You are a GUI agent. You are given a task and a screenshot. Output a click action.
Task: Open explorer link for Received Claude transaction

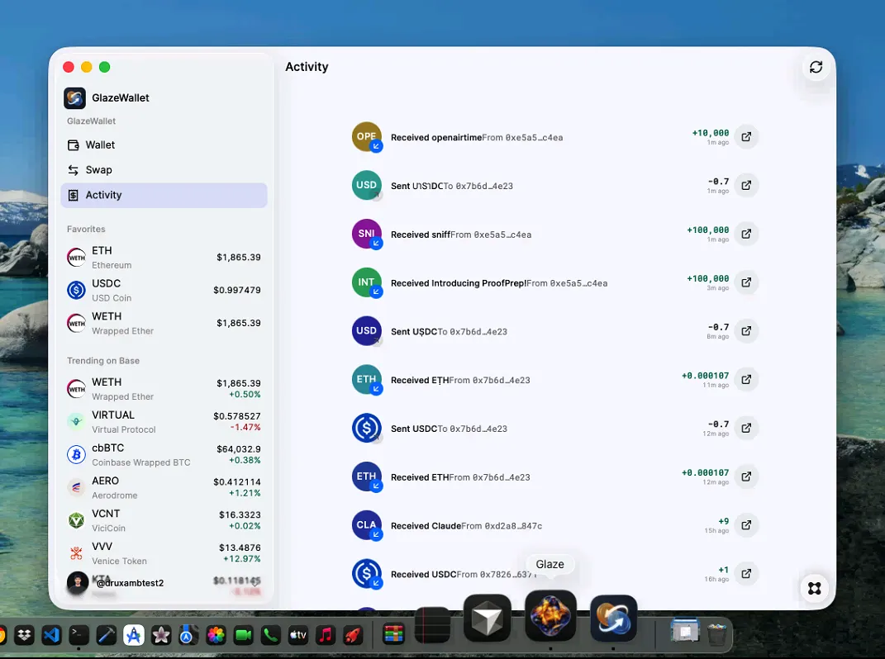click(x=746, y=524)
